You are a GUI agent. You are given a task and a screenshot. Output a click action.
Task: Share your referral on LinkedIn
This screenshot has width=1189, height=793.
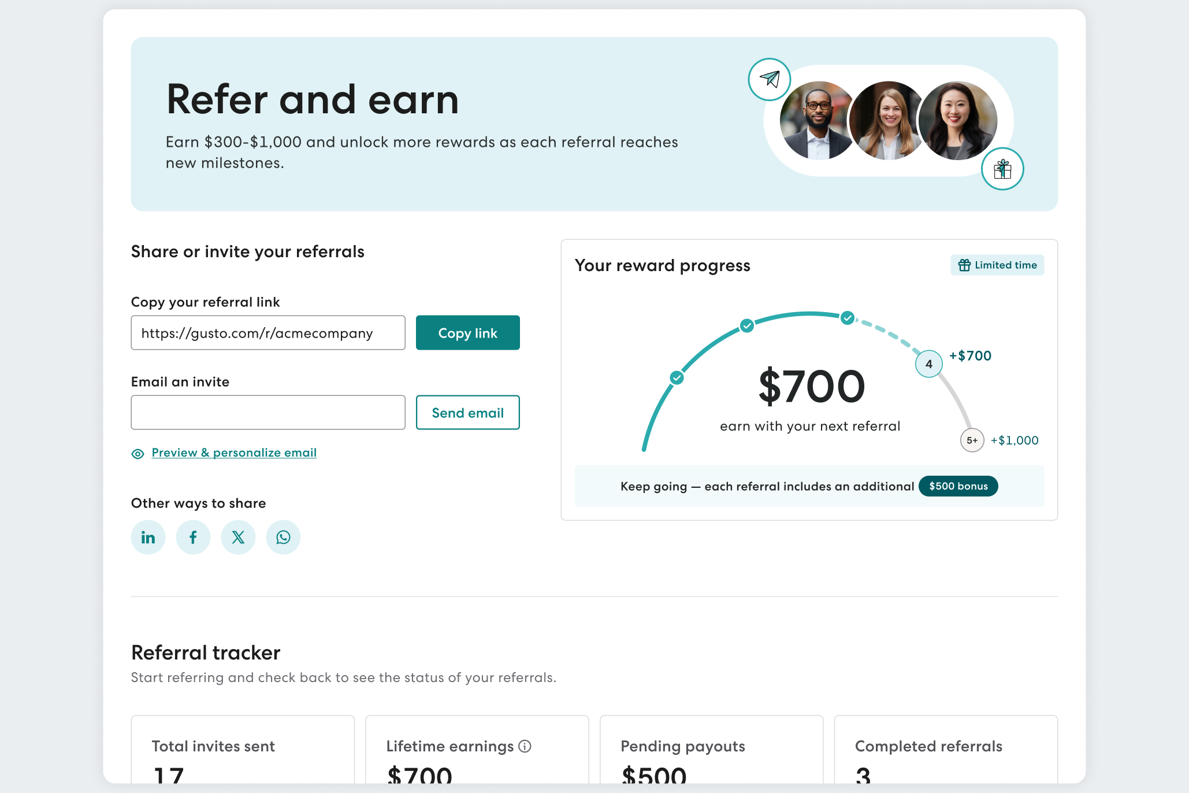[x=148, y=537]
